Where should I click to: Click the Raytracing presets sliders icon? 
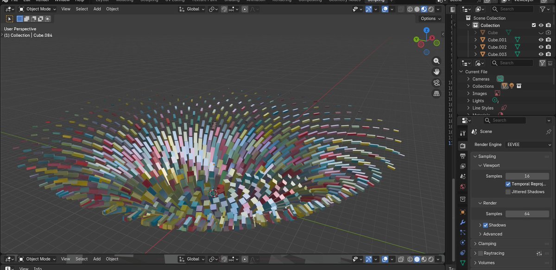coord(539,253)
